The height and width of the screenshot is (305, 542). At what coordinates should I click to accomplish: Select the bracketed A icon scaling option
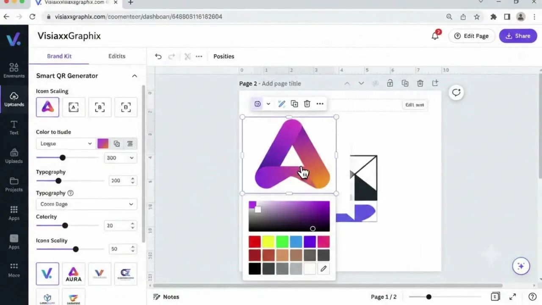point(73,107)
